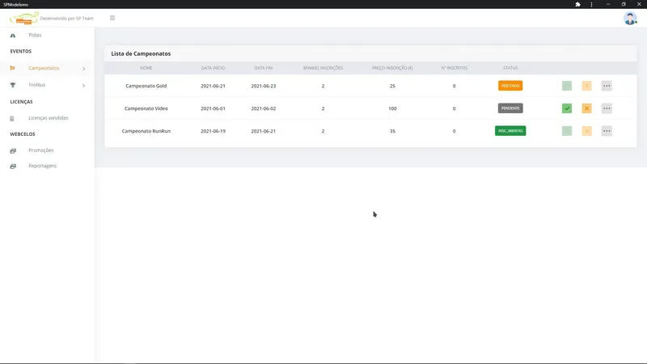This screenshot has height=364, width=647.
Task: Click start date 2021-06-01
Action: coord(213,108)
